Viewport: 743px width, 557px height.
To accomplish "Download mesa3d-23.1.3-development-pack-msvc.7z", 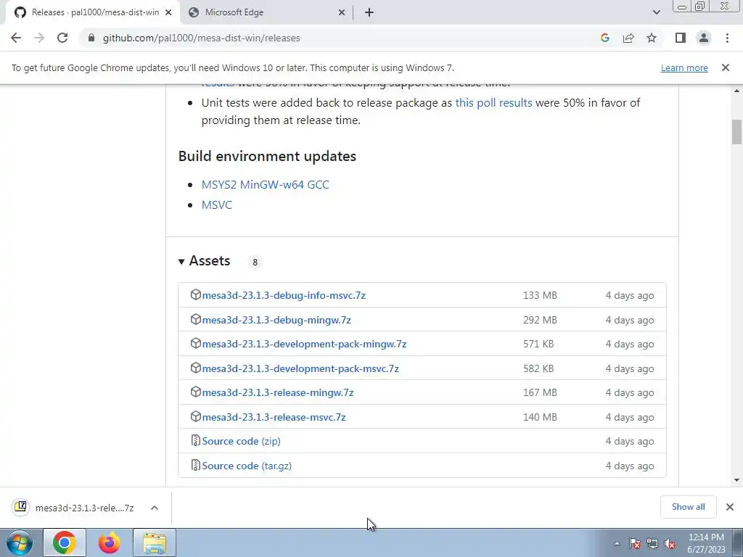I will point(300,368).
